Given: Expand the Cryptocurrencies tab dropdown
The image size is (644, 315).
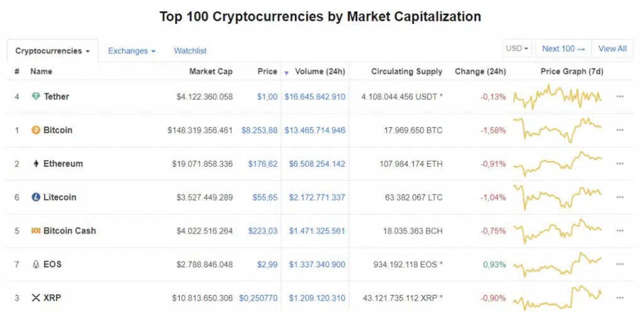Looking at the screenshot, I should coord(53,51).
